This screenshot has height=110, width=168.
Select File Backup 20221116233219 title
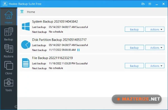point(52,58)
